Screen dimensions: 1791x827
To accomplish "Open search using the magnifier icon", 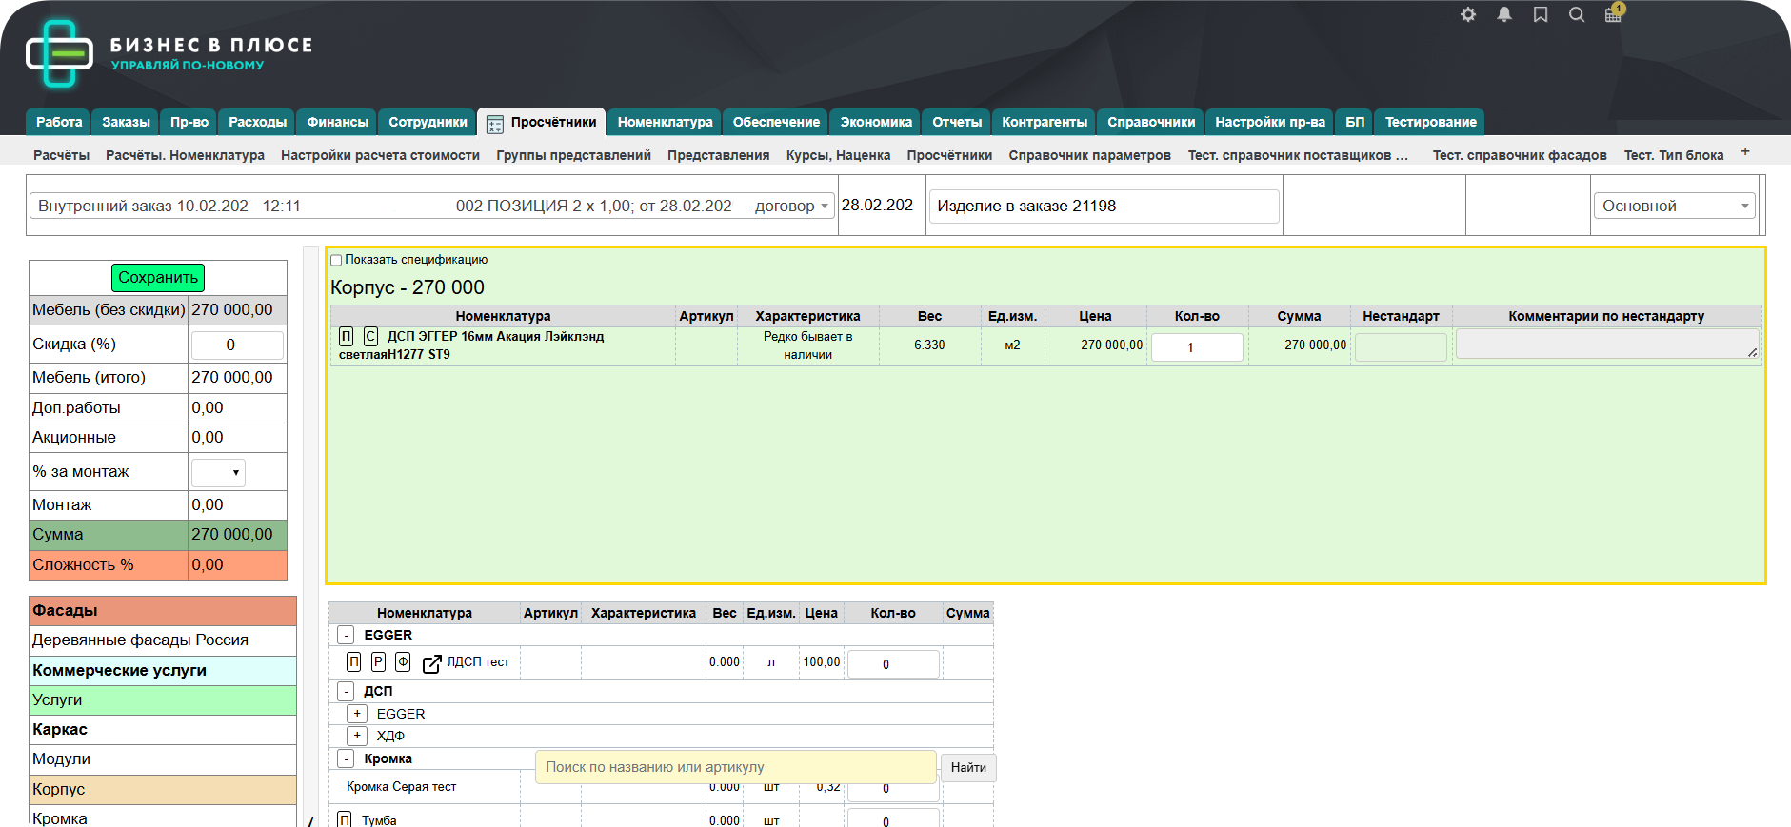I will pos(1577,14).
